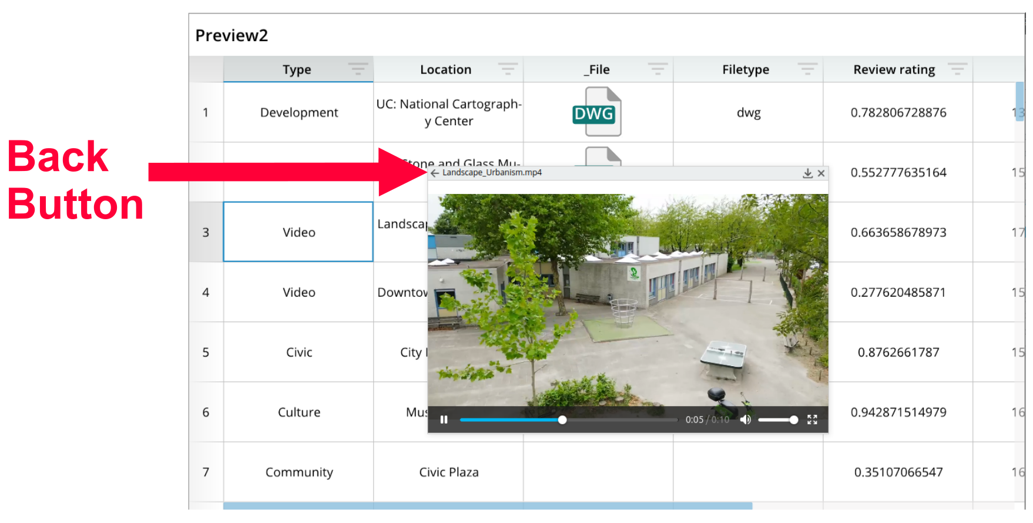The width and height of the screenshot is (1033, 523).
Task: Open the Location column filter menu
Action: (x=508, y=69)
